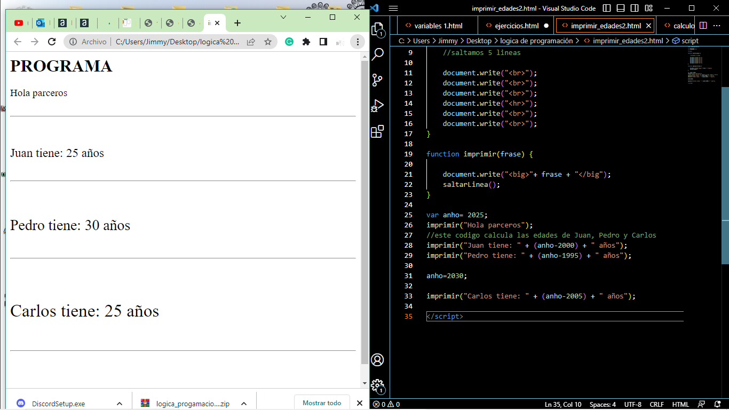Toggle the bottom panel layout button

[x=621, y=8]
